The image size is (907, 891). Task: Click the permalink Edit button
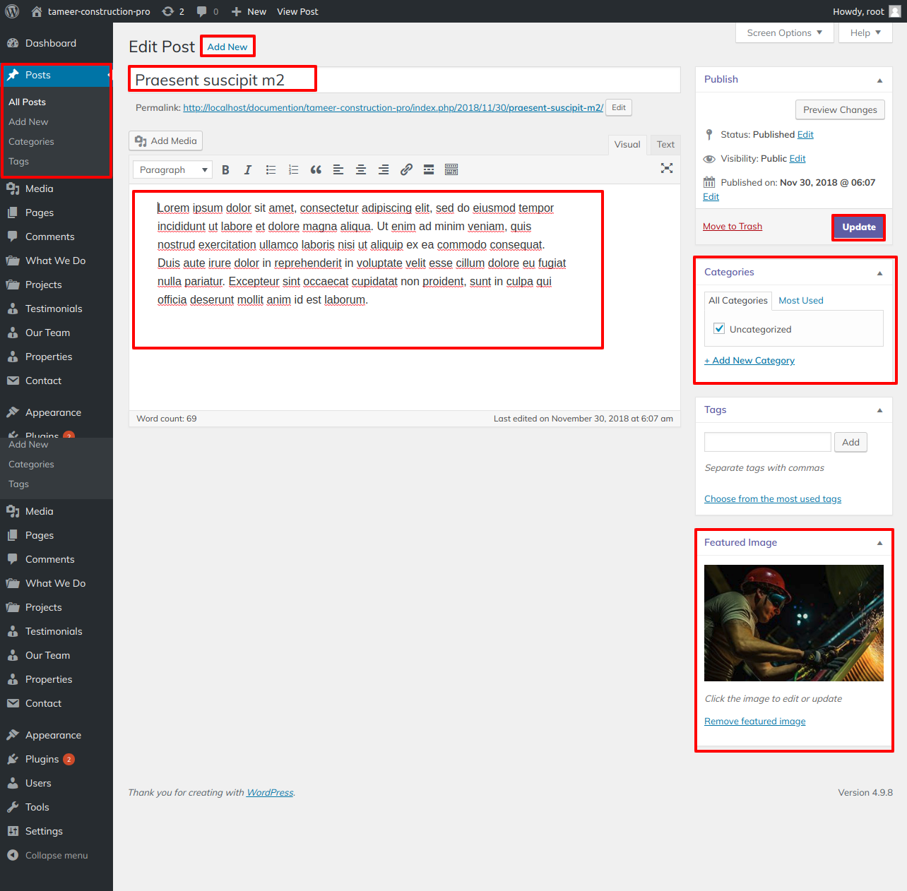tap(619, 107)
